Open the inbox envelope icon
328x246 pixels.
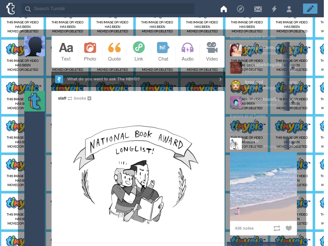[x=258, y=9]
